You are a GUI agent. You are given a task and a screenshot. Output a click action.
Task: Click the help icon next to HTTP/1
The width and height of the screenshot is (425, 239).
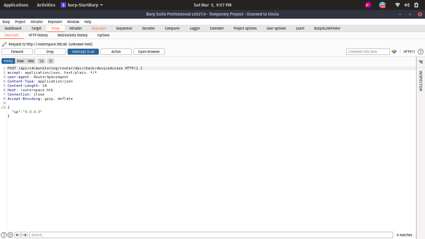pyautogui.click(x=420, y=52)
